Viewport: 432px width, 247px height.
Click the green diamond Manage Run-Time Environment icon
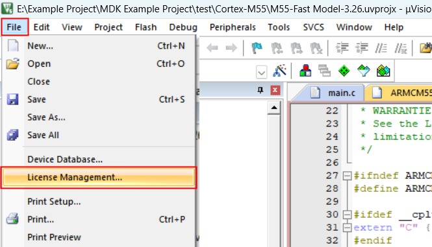tap(344, 71)
